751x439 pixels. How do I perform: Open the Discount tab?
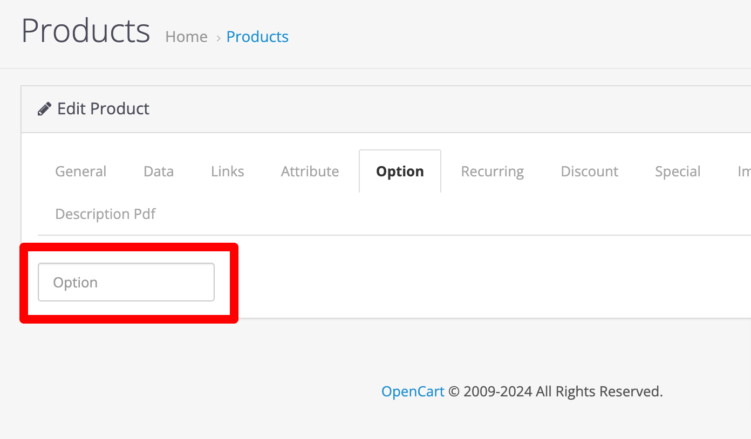point(590,172)
